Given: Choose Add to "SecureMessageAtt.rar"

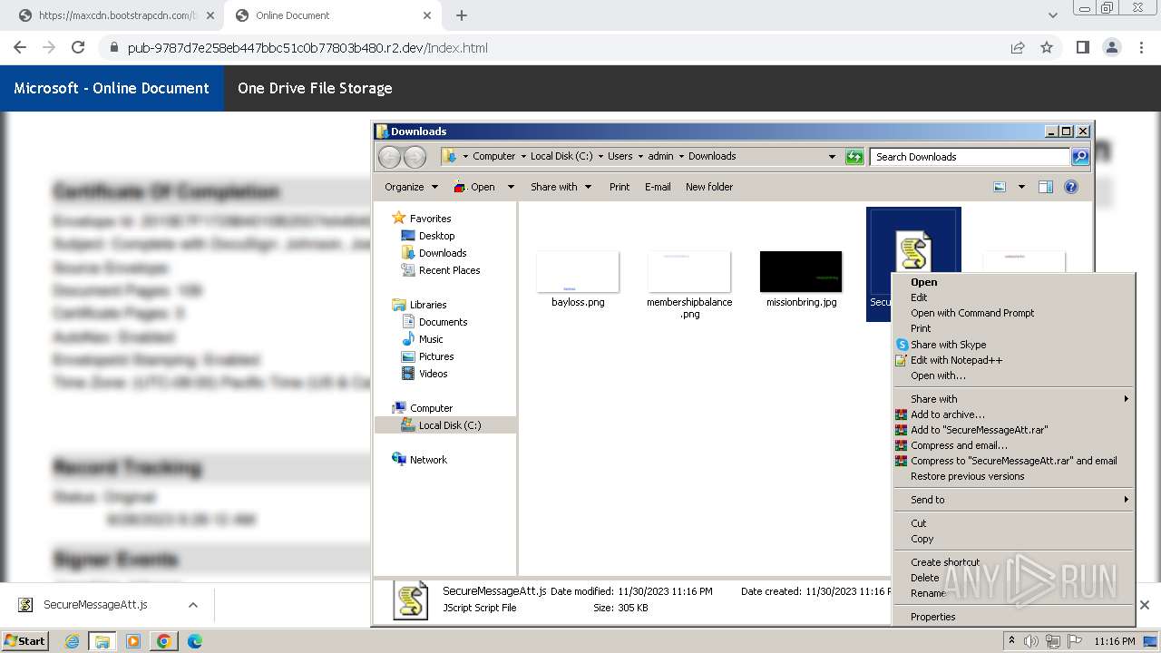Looking at the screenshot, I should [x=1014, y=430].
